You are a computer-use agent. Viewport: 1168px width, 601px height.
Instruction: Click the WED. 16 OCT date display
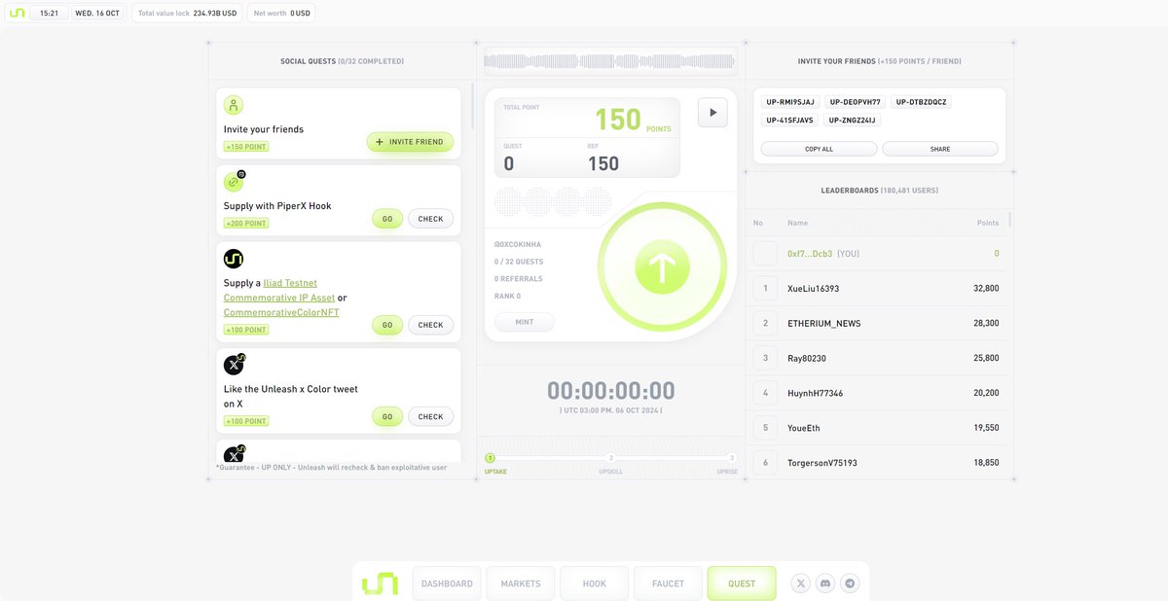[x=96, y=14]
